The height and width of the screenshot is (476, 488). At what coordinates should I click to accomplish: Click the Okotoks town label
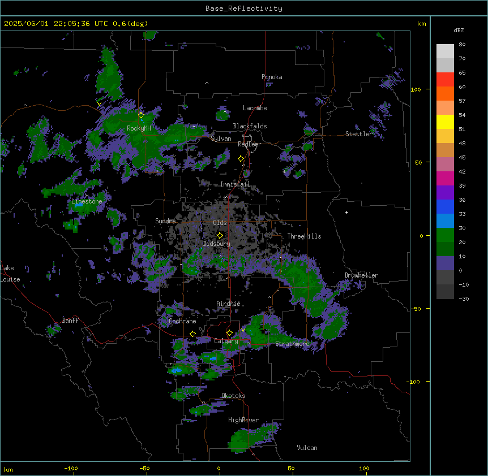pyautogui.click(x=233, y=396)
